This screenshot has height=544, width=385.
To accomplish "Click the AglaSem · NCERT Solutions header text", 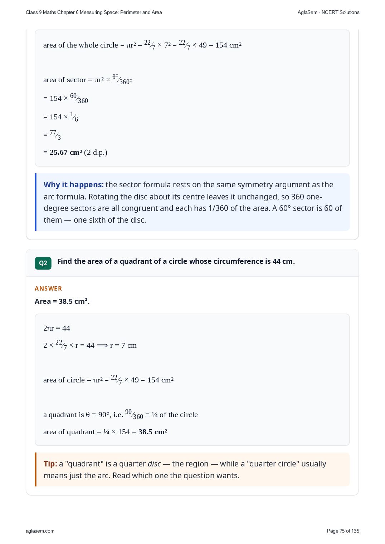I will pos(328,12).
